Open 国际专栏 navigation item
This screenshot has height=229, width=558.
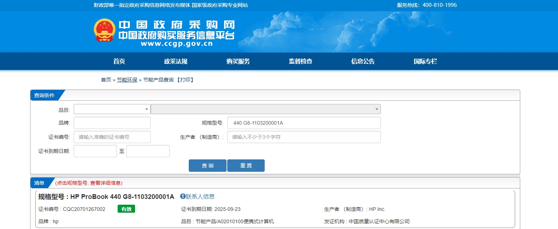[425, 61]
